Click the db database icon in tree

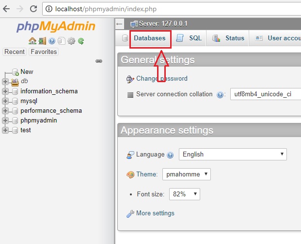point(15,82)
